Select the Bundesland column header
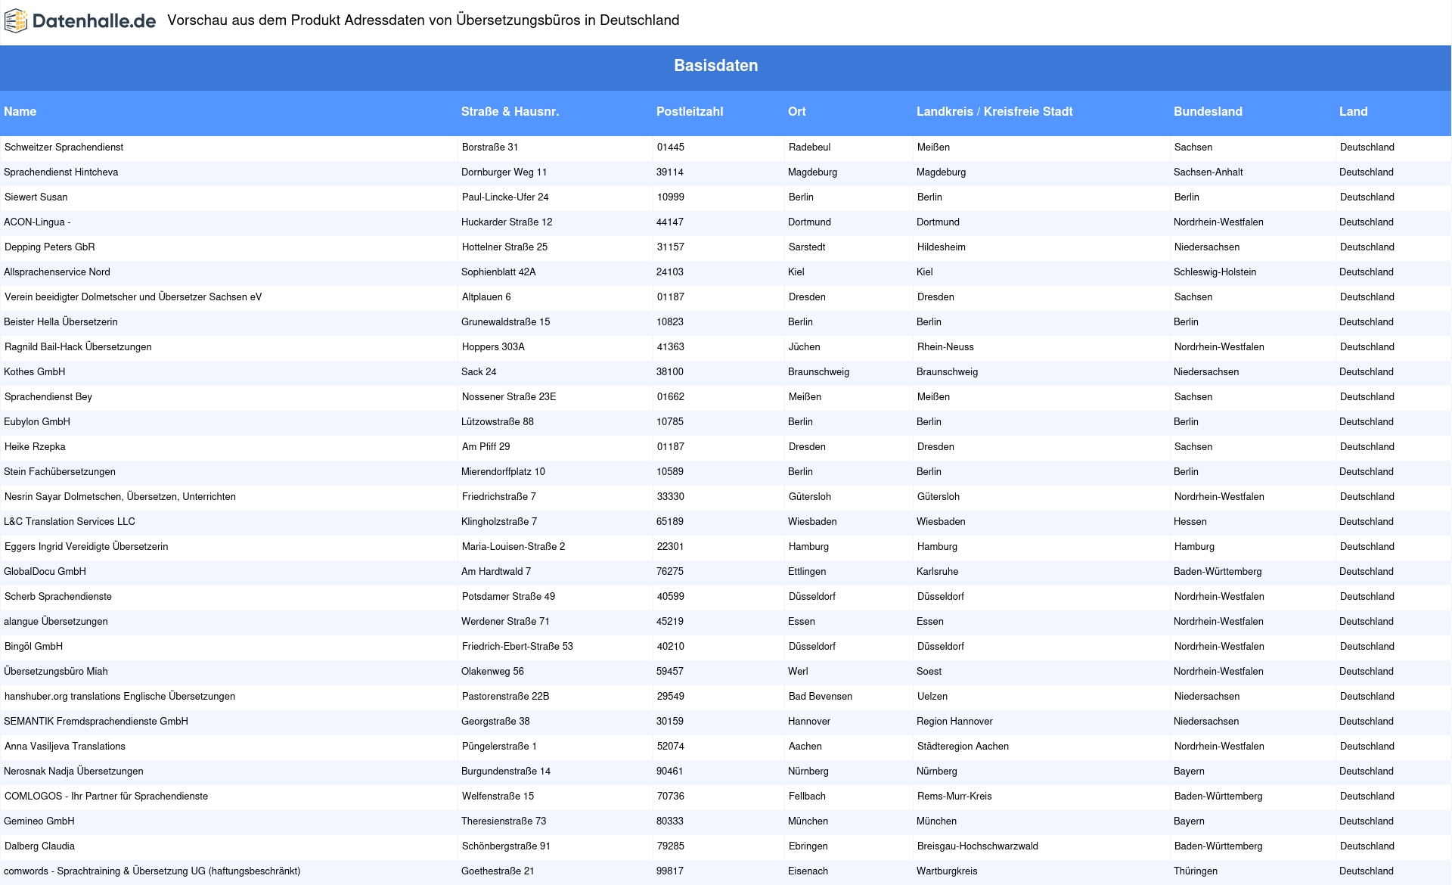 tap(1208, 111)
